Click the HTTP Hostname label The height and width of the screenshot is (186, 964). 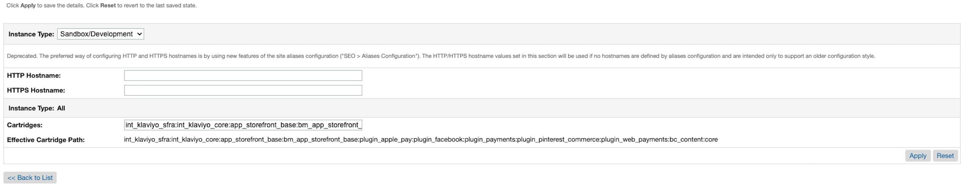pos(34,75)
